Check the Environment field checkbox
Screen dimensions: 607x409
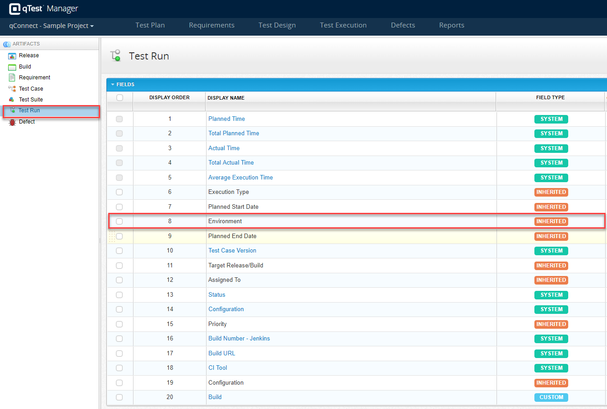(x=120, y=221)
